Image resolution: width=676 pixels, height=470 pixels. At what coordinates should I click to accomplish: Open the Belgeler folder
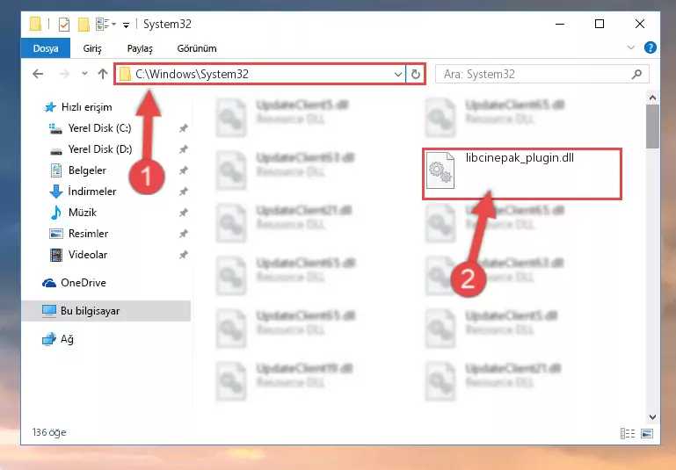[x=87, y=170]
